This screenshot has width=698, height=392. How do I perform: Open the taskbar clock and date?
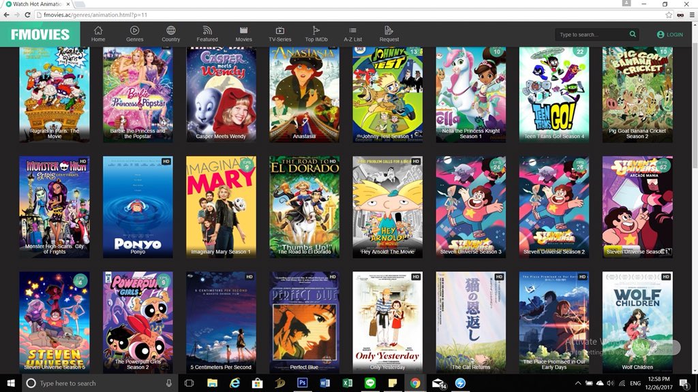659,382
